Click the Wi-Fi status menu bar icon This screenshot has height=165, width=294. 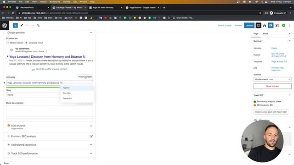point(256,2)
